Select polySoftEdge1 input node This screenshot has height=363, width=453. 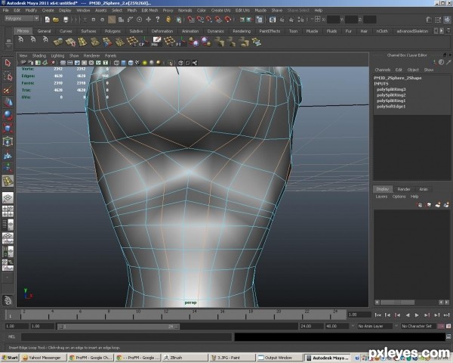pyautogui.click(x=391, y=107)
